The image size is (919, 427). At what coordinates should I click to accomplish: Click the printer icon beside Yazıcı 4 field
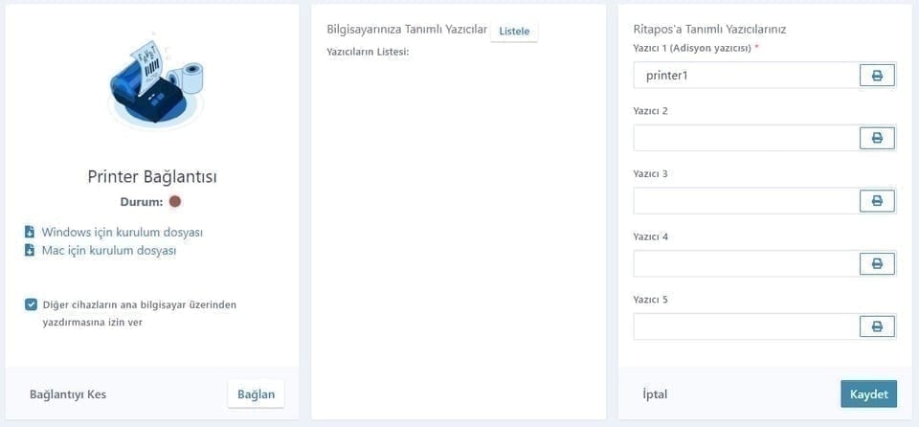click(x=877, y=264)
